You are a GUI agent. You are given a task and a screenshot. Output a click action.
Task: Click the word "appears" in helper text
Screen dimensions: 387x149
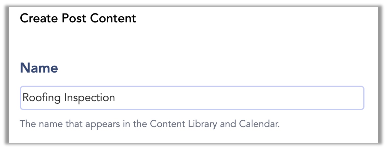point(102,124)
